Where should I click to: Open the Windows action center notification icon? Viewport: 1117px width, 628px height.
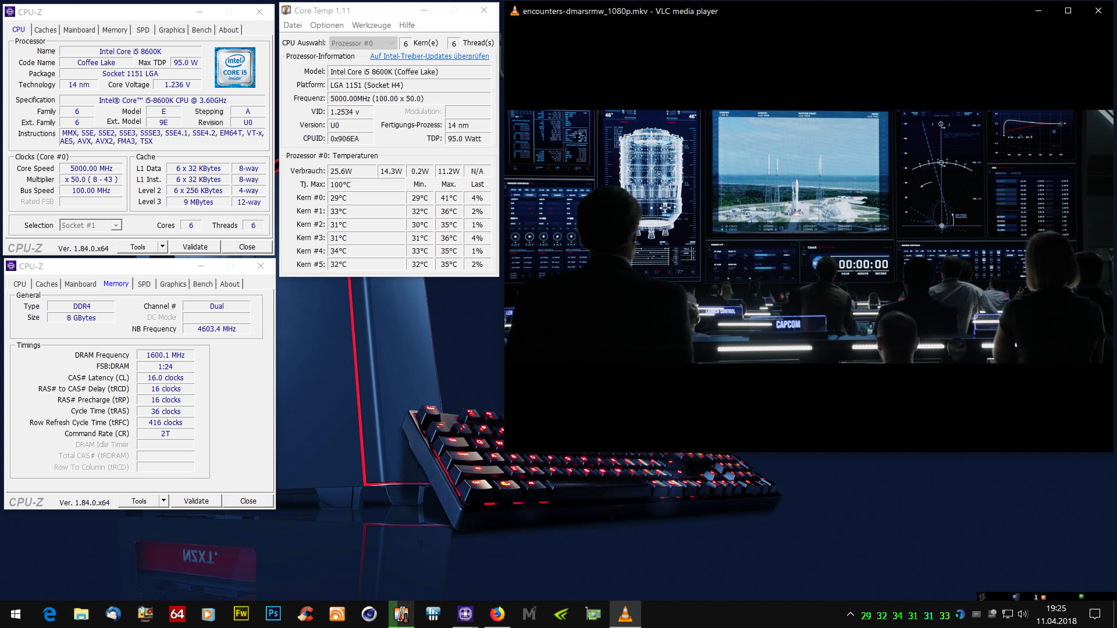click(1095, 614)
